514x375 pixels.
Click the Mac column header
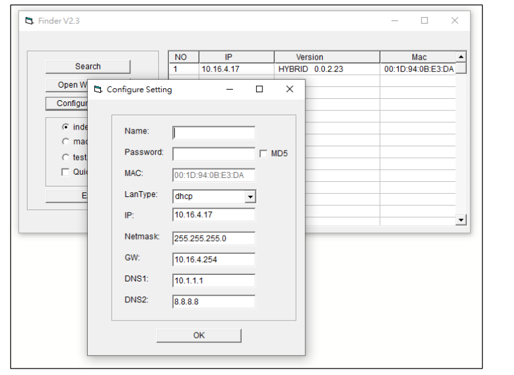point(418,58)
